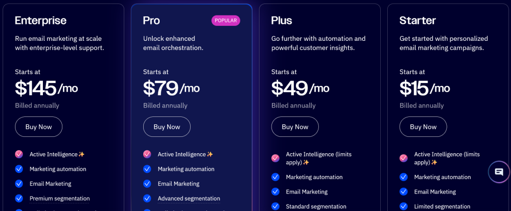This screenshot has width=511, height=211.
Task: Click the Plus Marketing automation checkmark icon
Action: 275,177
